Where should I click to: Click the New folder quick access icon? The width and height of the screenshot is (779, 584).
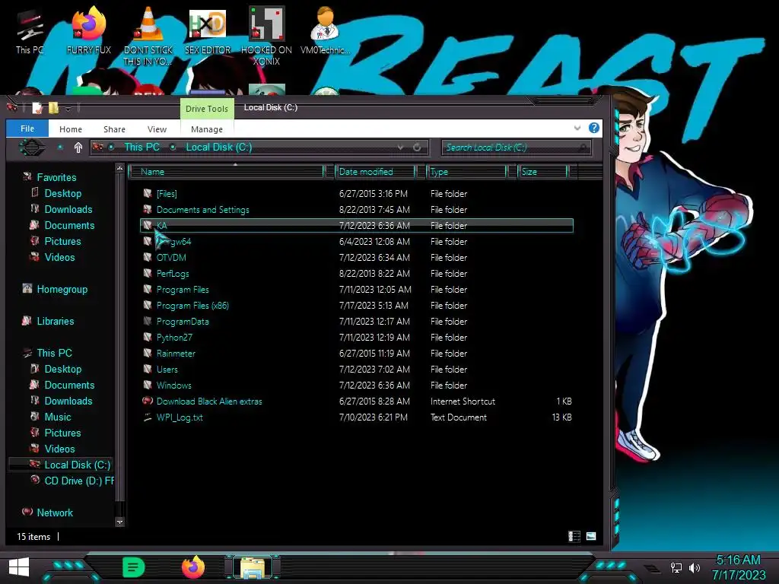tap(53, 108)
